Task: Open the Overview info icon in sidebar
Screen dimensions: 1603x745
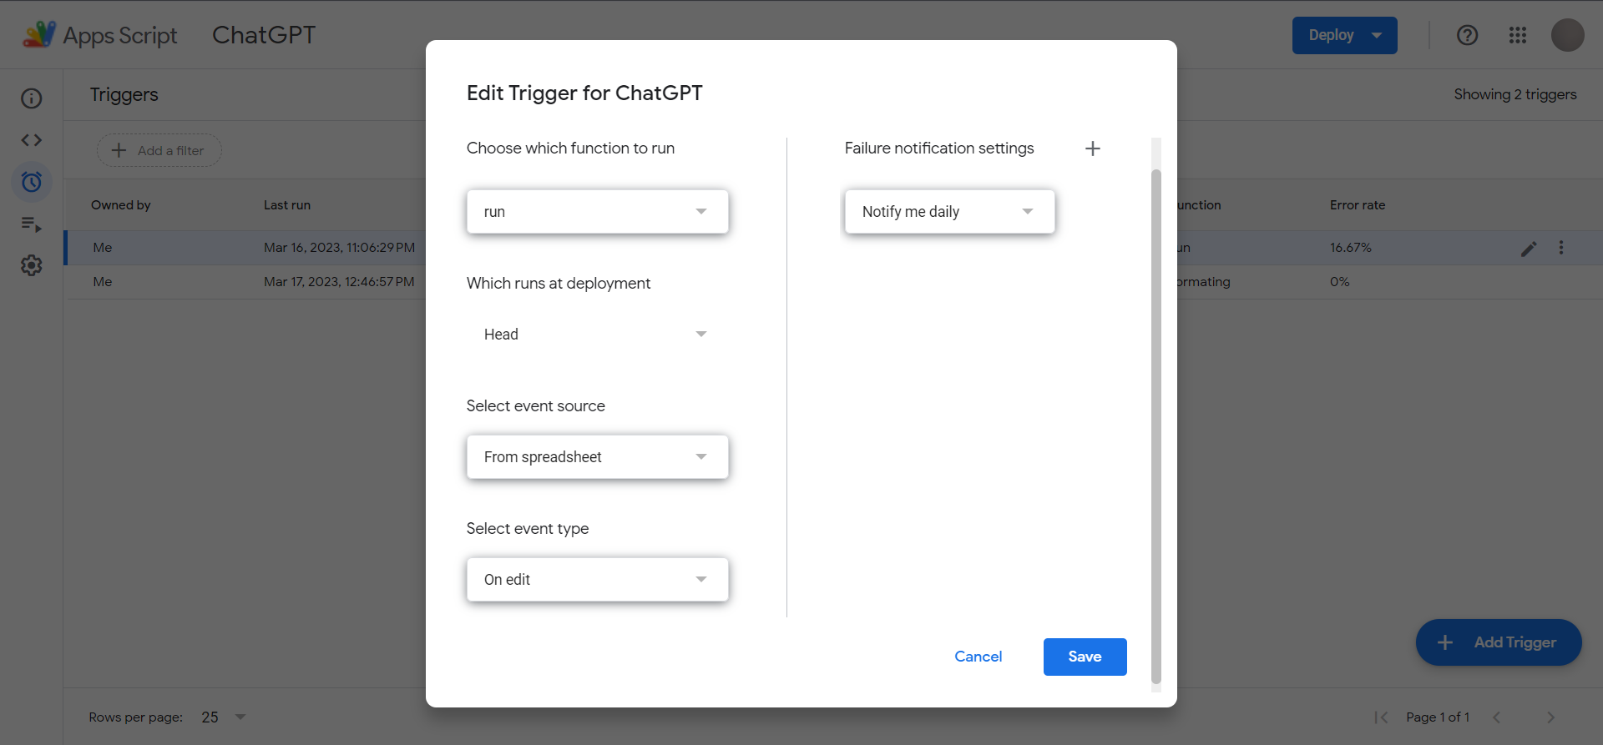Action: 32,98
